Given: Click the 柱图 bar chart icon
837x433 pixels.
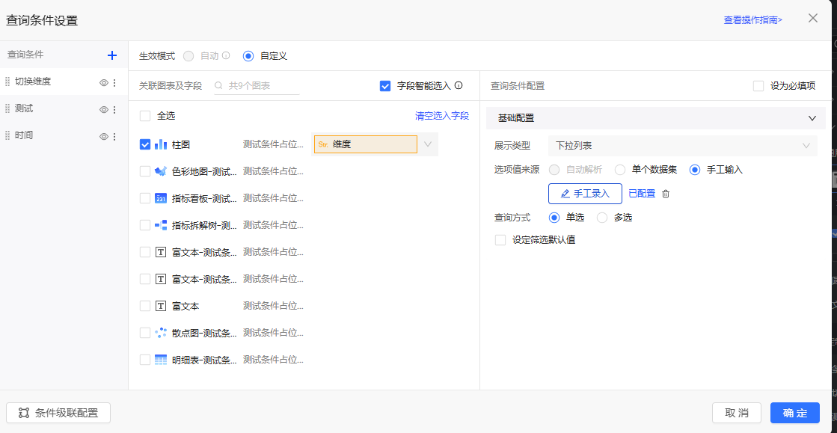Looking at the screenshot, I should click(161, 144).
